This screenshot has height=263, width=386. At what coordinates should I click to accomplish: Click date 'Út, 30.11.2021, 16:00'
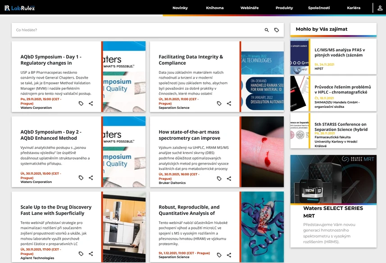pos(179,176)
